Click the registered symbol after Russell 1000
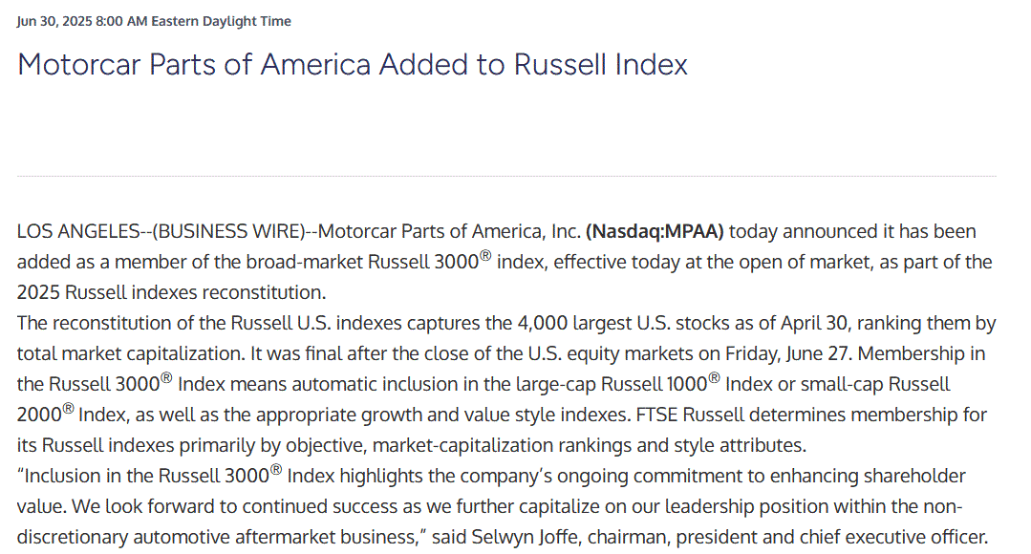The width and height of the screenshot is (1031, 554). (x=714, y=378)
